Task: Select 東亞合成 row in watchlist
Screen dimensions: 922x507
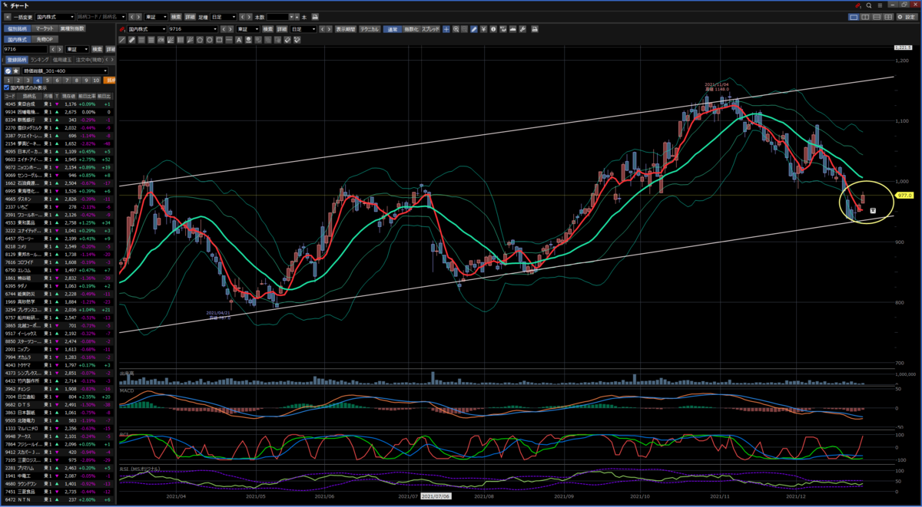Action: click(59, 104)
